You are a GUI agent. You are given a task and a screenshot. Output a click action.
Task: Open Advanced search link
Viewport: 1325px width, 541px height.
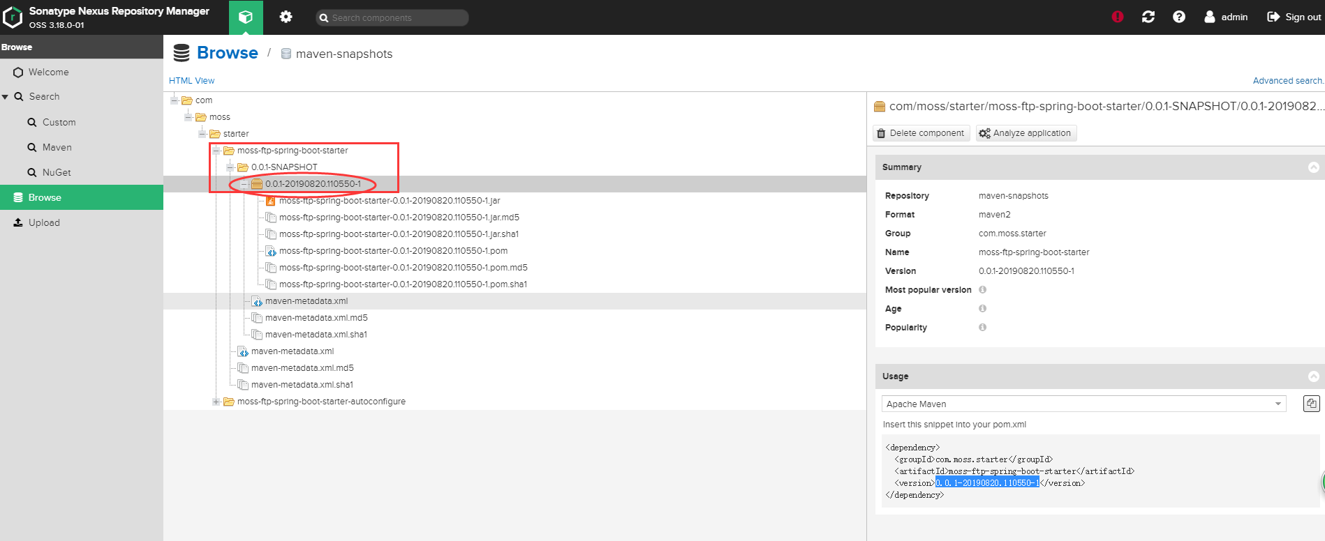pyautogui.click(x=1288, y=81)
